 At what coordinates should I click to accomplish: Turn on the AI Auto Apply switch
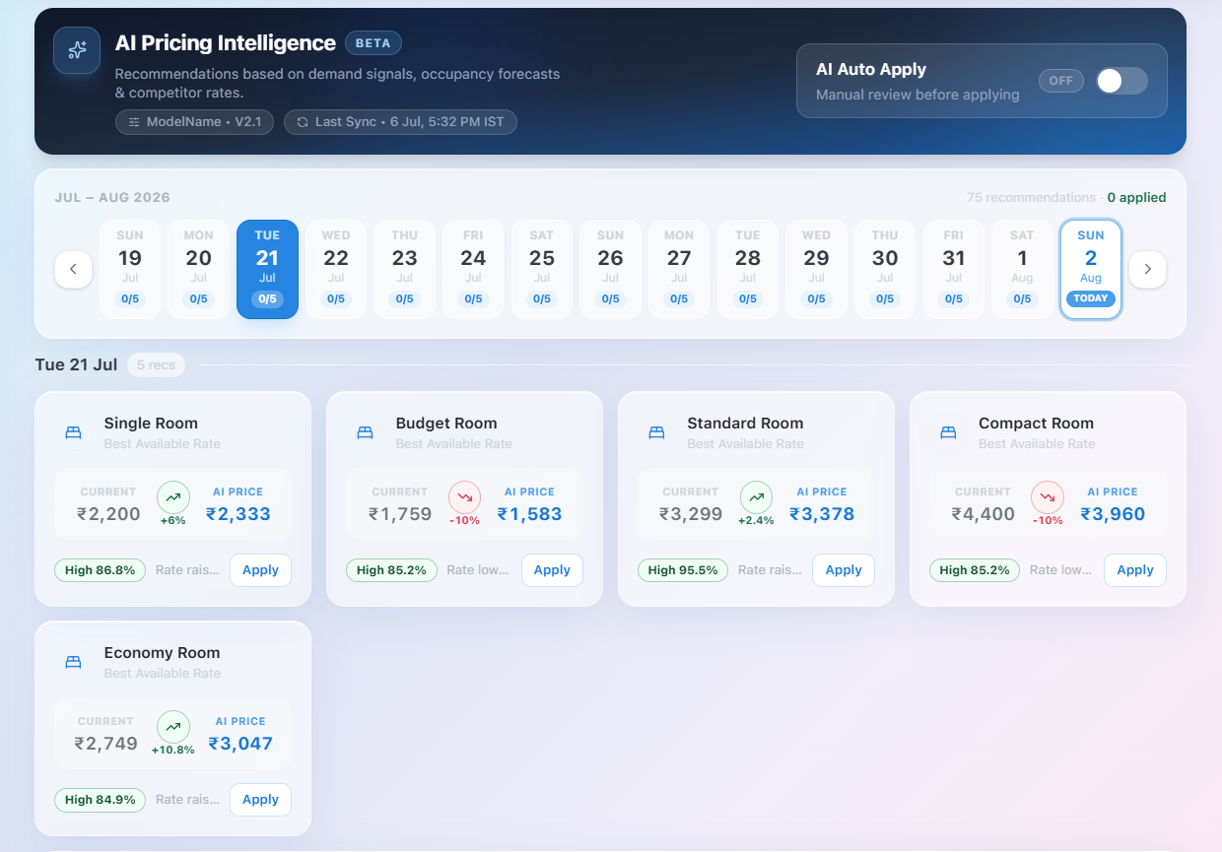[x=1121, y=81]
